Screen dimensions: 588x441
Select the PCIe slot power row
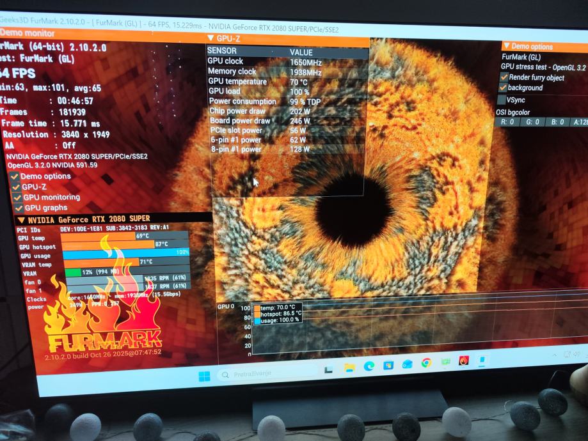[x=288, y=130]
